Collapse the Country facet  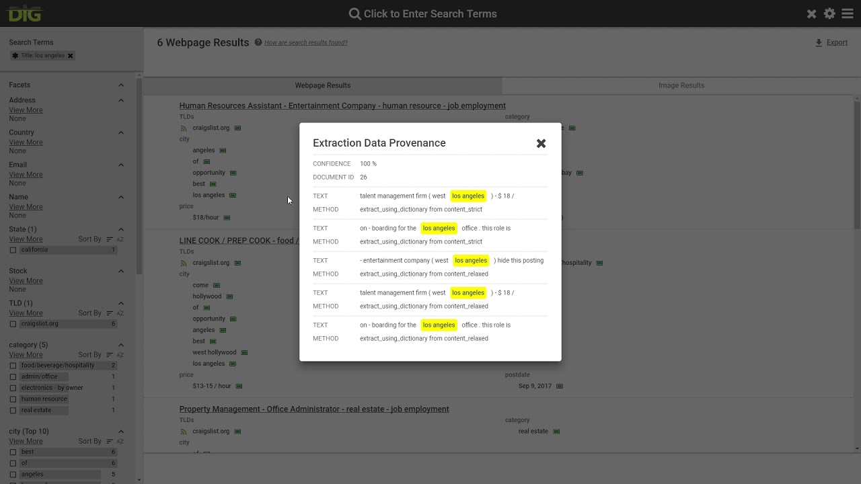click(121, 132)
